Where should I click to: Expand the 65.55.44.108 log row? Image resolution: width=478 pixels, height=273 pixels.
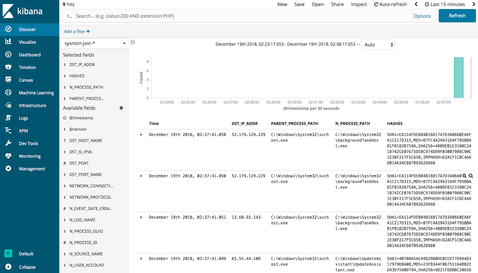pos(141,259)
